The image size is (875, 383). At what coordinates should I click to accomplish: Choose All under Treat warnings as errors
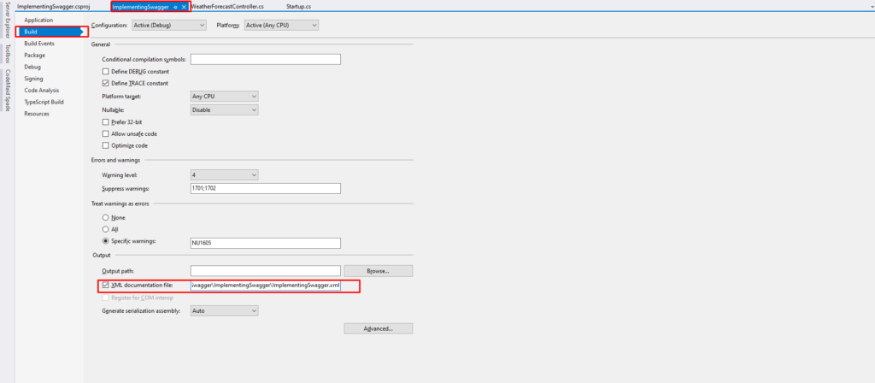(106, 229)
